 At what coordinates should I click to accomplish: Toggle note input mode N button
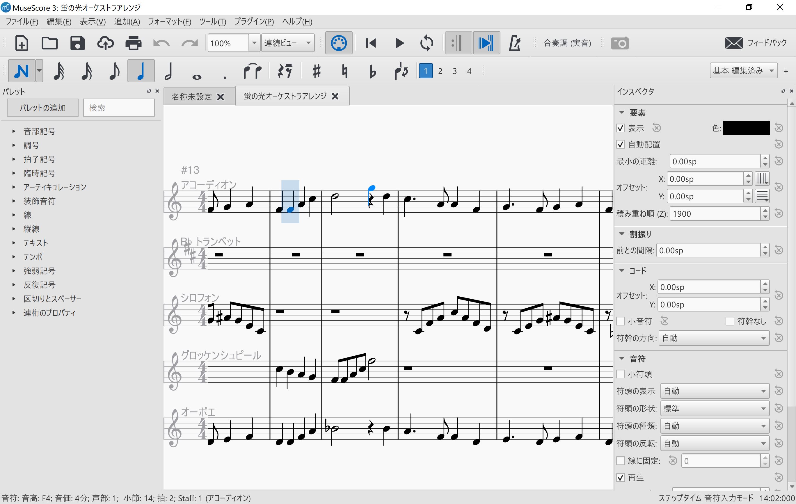22,71
